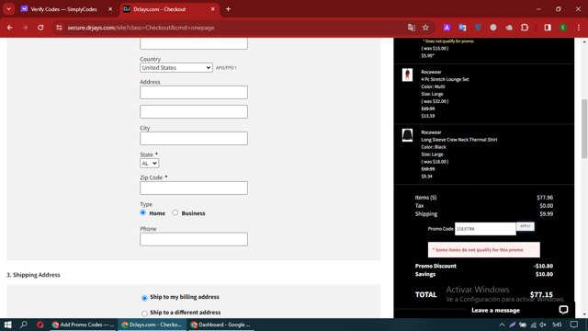
Task: Click the Shipping $9.99 amount
Action: (x=546, y=214)
